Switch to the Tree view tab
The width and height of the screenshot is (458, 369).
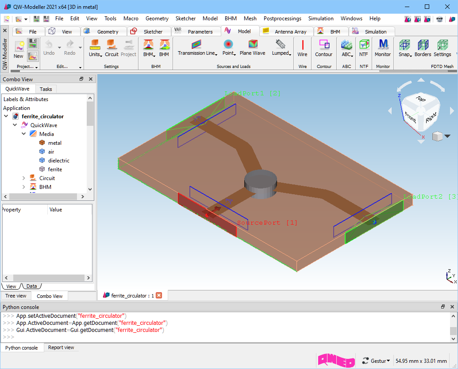coord(16,296)
